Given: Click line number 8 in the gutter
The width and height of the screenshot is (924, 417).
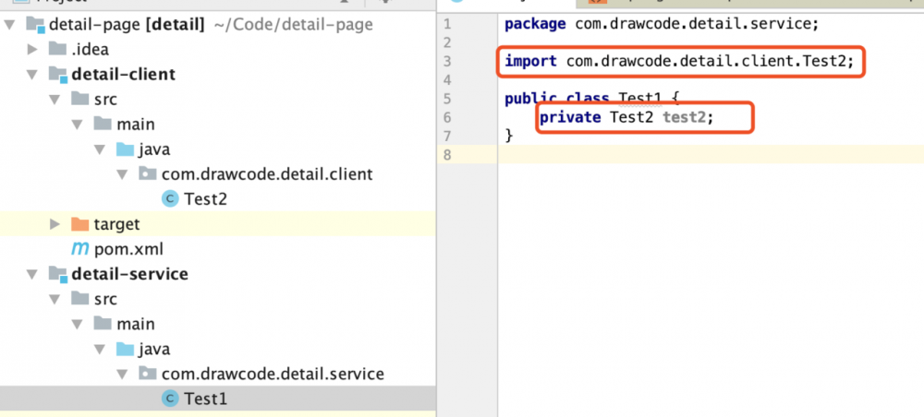Looking at the screenshot, I should 446,155.
